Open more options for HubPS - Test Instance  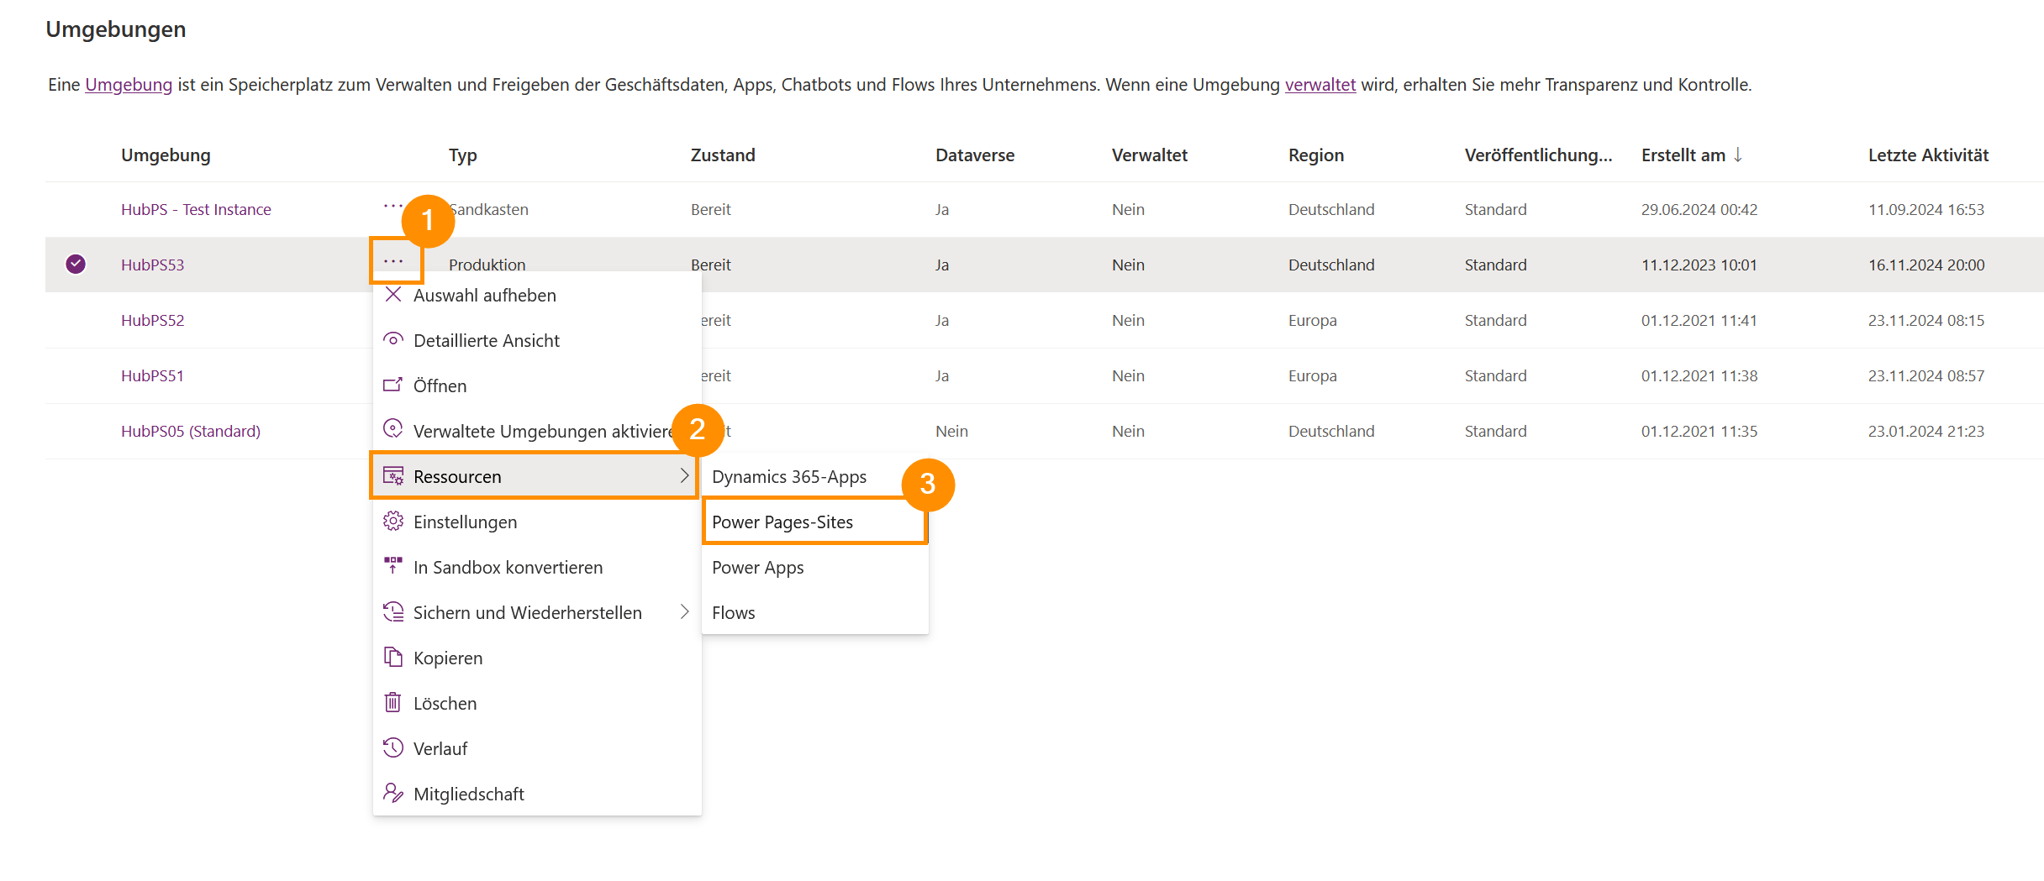[392, 207]
